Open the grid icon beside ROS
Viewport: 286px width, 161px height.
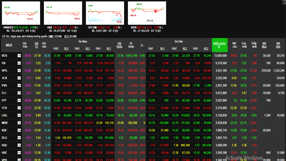19,56
